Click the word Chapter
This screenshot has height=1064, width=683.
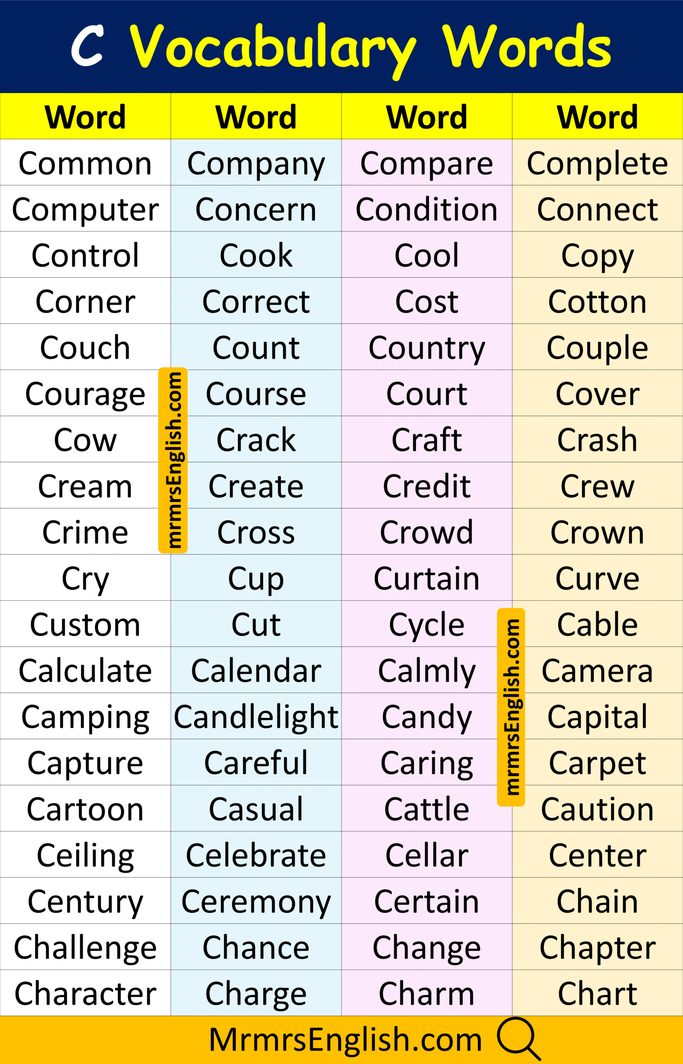click(597, 947)
